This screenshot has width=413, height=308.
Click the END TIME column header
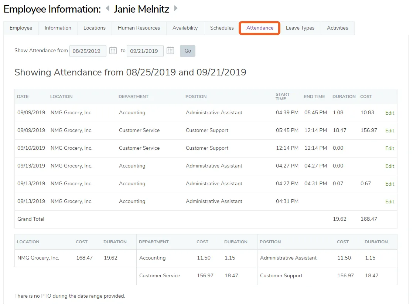click(x=314, y=97)
